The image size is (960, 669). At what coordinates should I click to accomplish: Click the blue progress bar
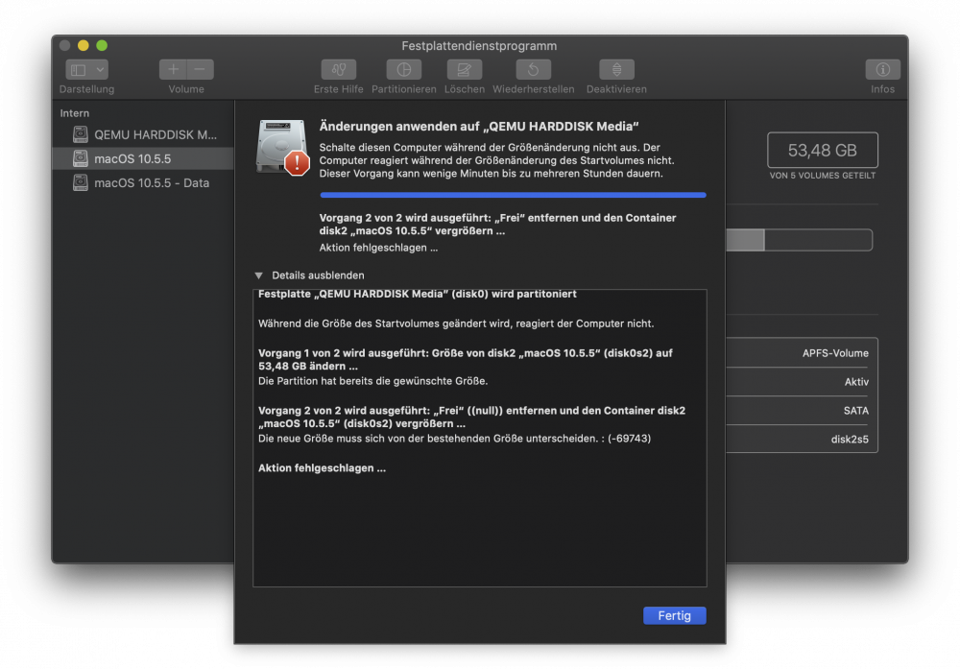pos(513,195)
